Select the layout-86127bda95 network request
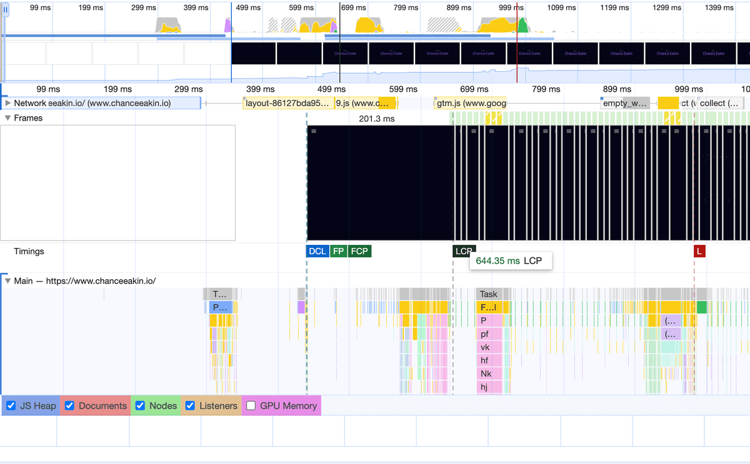 point(289,103)
